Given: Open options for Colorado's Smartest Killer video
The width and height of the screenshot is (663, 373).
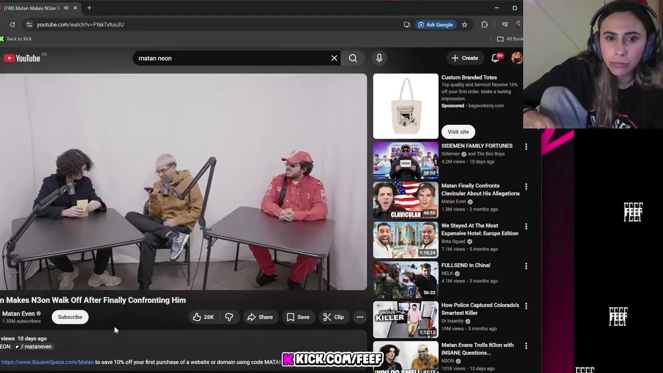Looking at the screenshot, I should point(526,306).
